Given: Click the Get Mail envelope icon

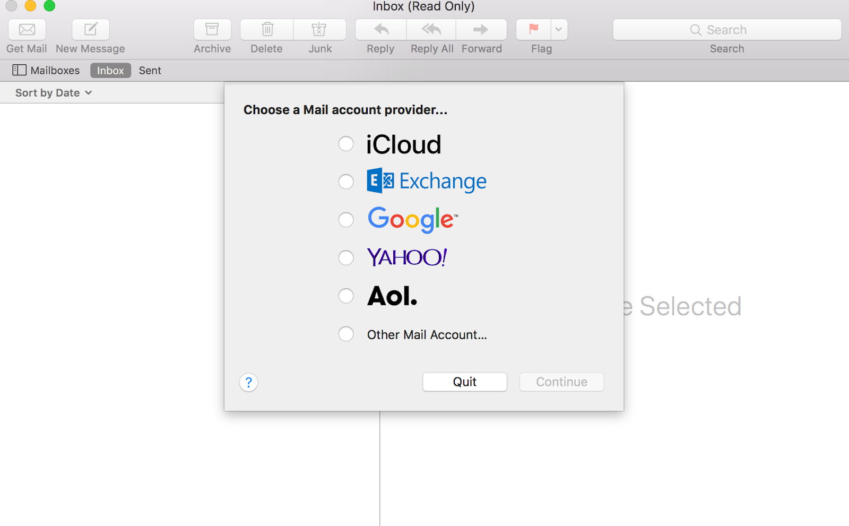Looking at the screenshot, I should point(27,30).
